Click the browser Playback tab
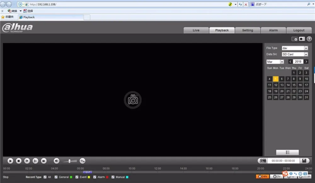Image resolution: width=315 pixels, height=183 pixels. (50, 17)
